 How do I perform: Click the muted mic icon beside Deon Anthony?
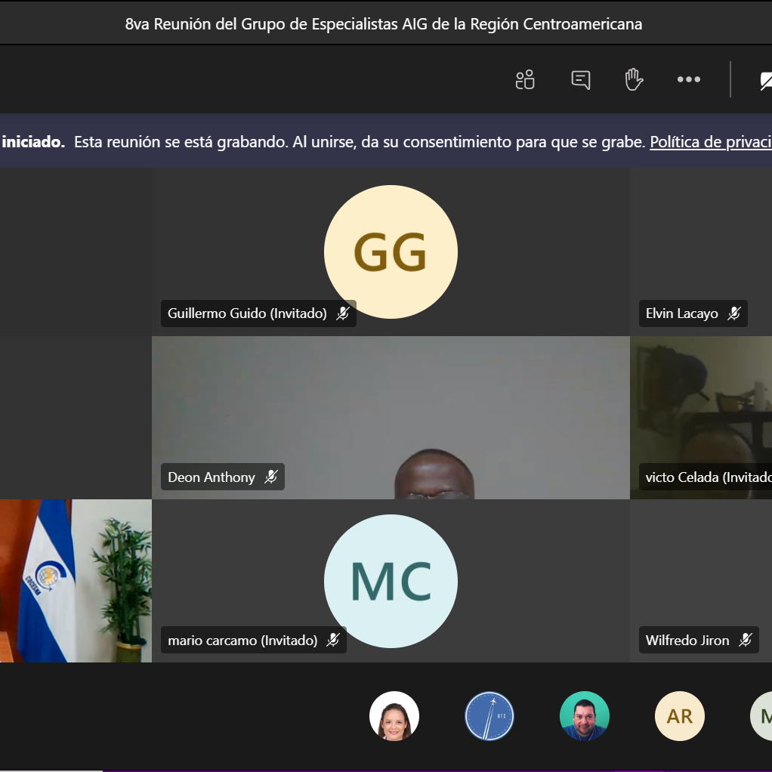click(x=271, y=477)
